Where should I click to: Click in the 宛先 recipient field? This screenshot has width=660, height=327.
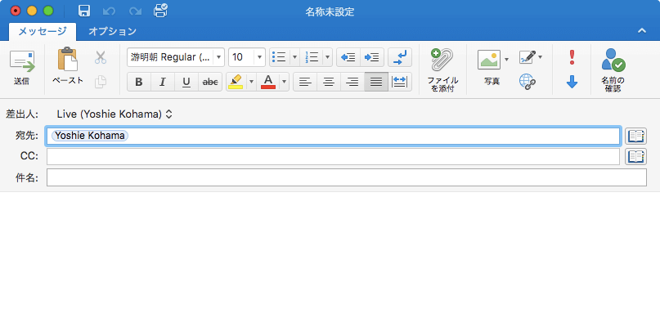point(333,136)
